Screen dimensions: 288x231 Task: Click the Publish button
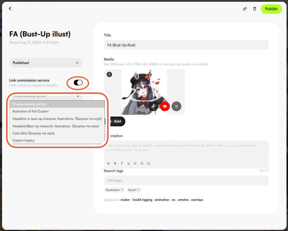[x=271, y=9]
